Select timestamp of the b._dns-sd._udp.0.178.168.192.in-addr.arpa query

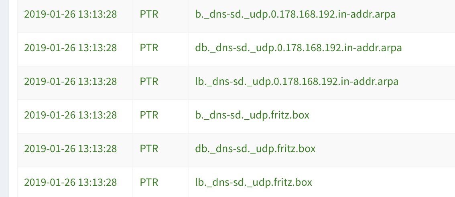click(x=71, y=14)
